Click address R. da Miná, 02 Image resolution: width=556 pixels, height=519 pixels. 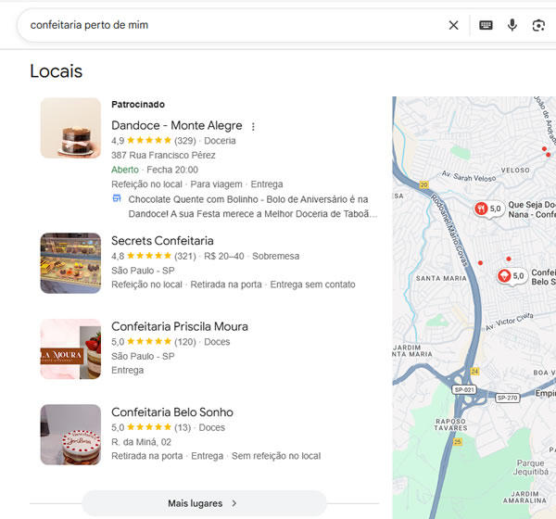pyautogui.click(x=141, y=442)
